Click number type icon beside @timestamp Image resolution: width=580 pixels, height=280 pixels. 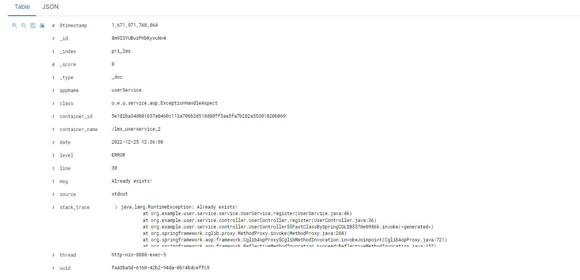click(x=53, y=26)
